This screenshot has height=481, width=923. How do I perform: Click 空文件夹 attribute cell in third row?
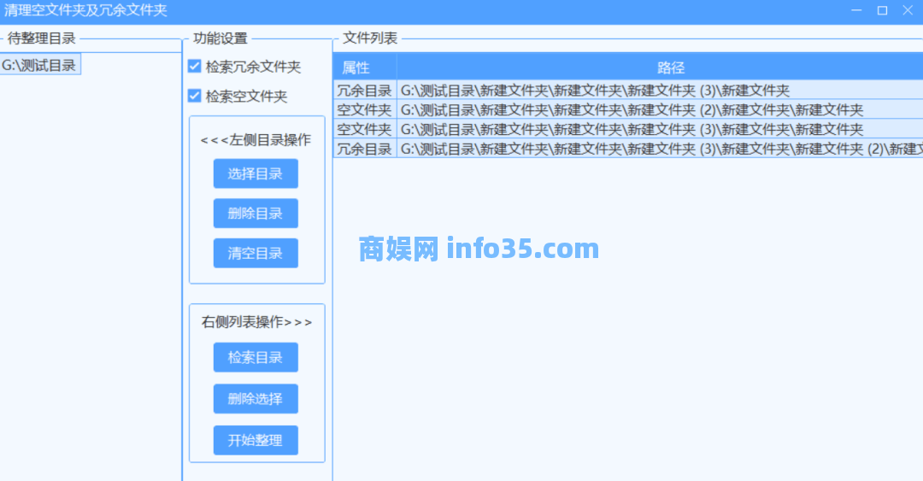click(x=364, y=130)
